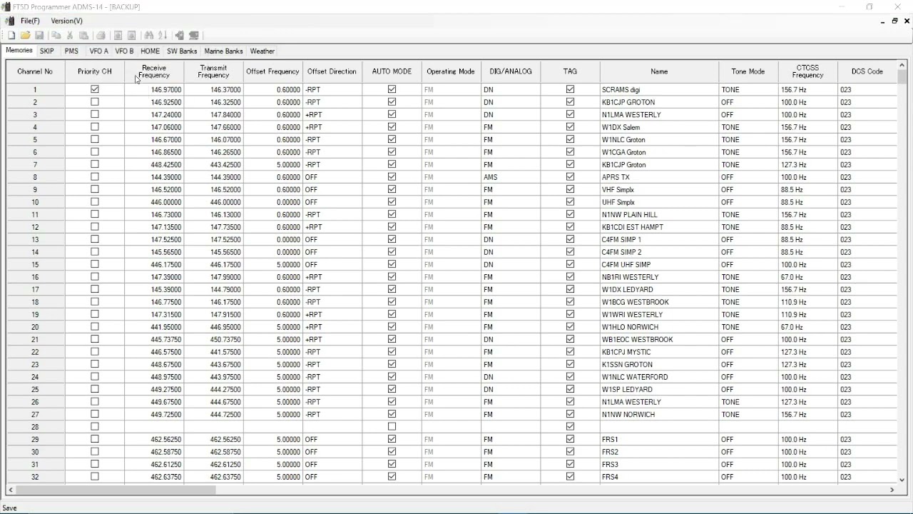Select the name cell APRS TX
This screenshot has width=913, height=514.
coord(659,177)
